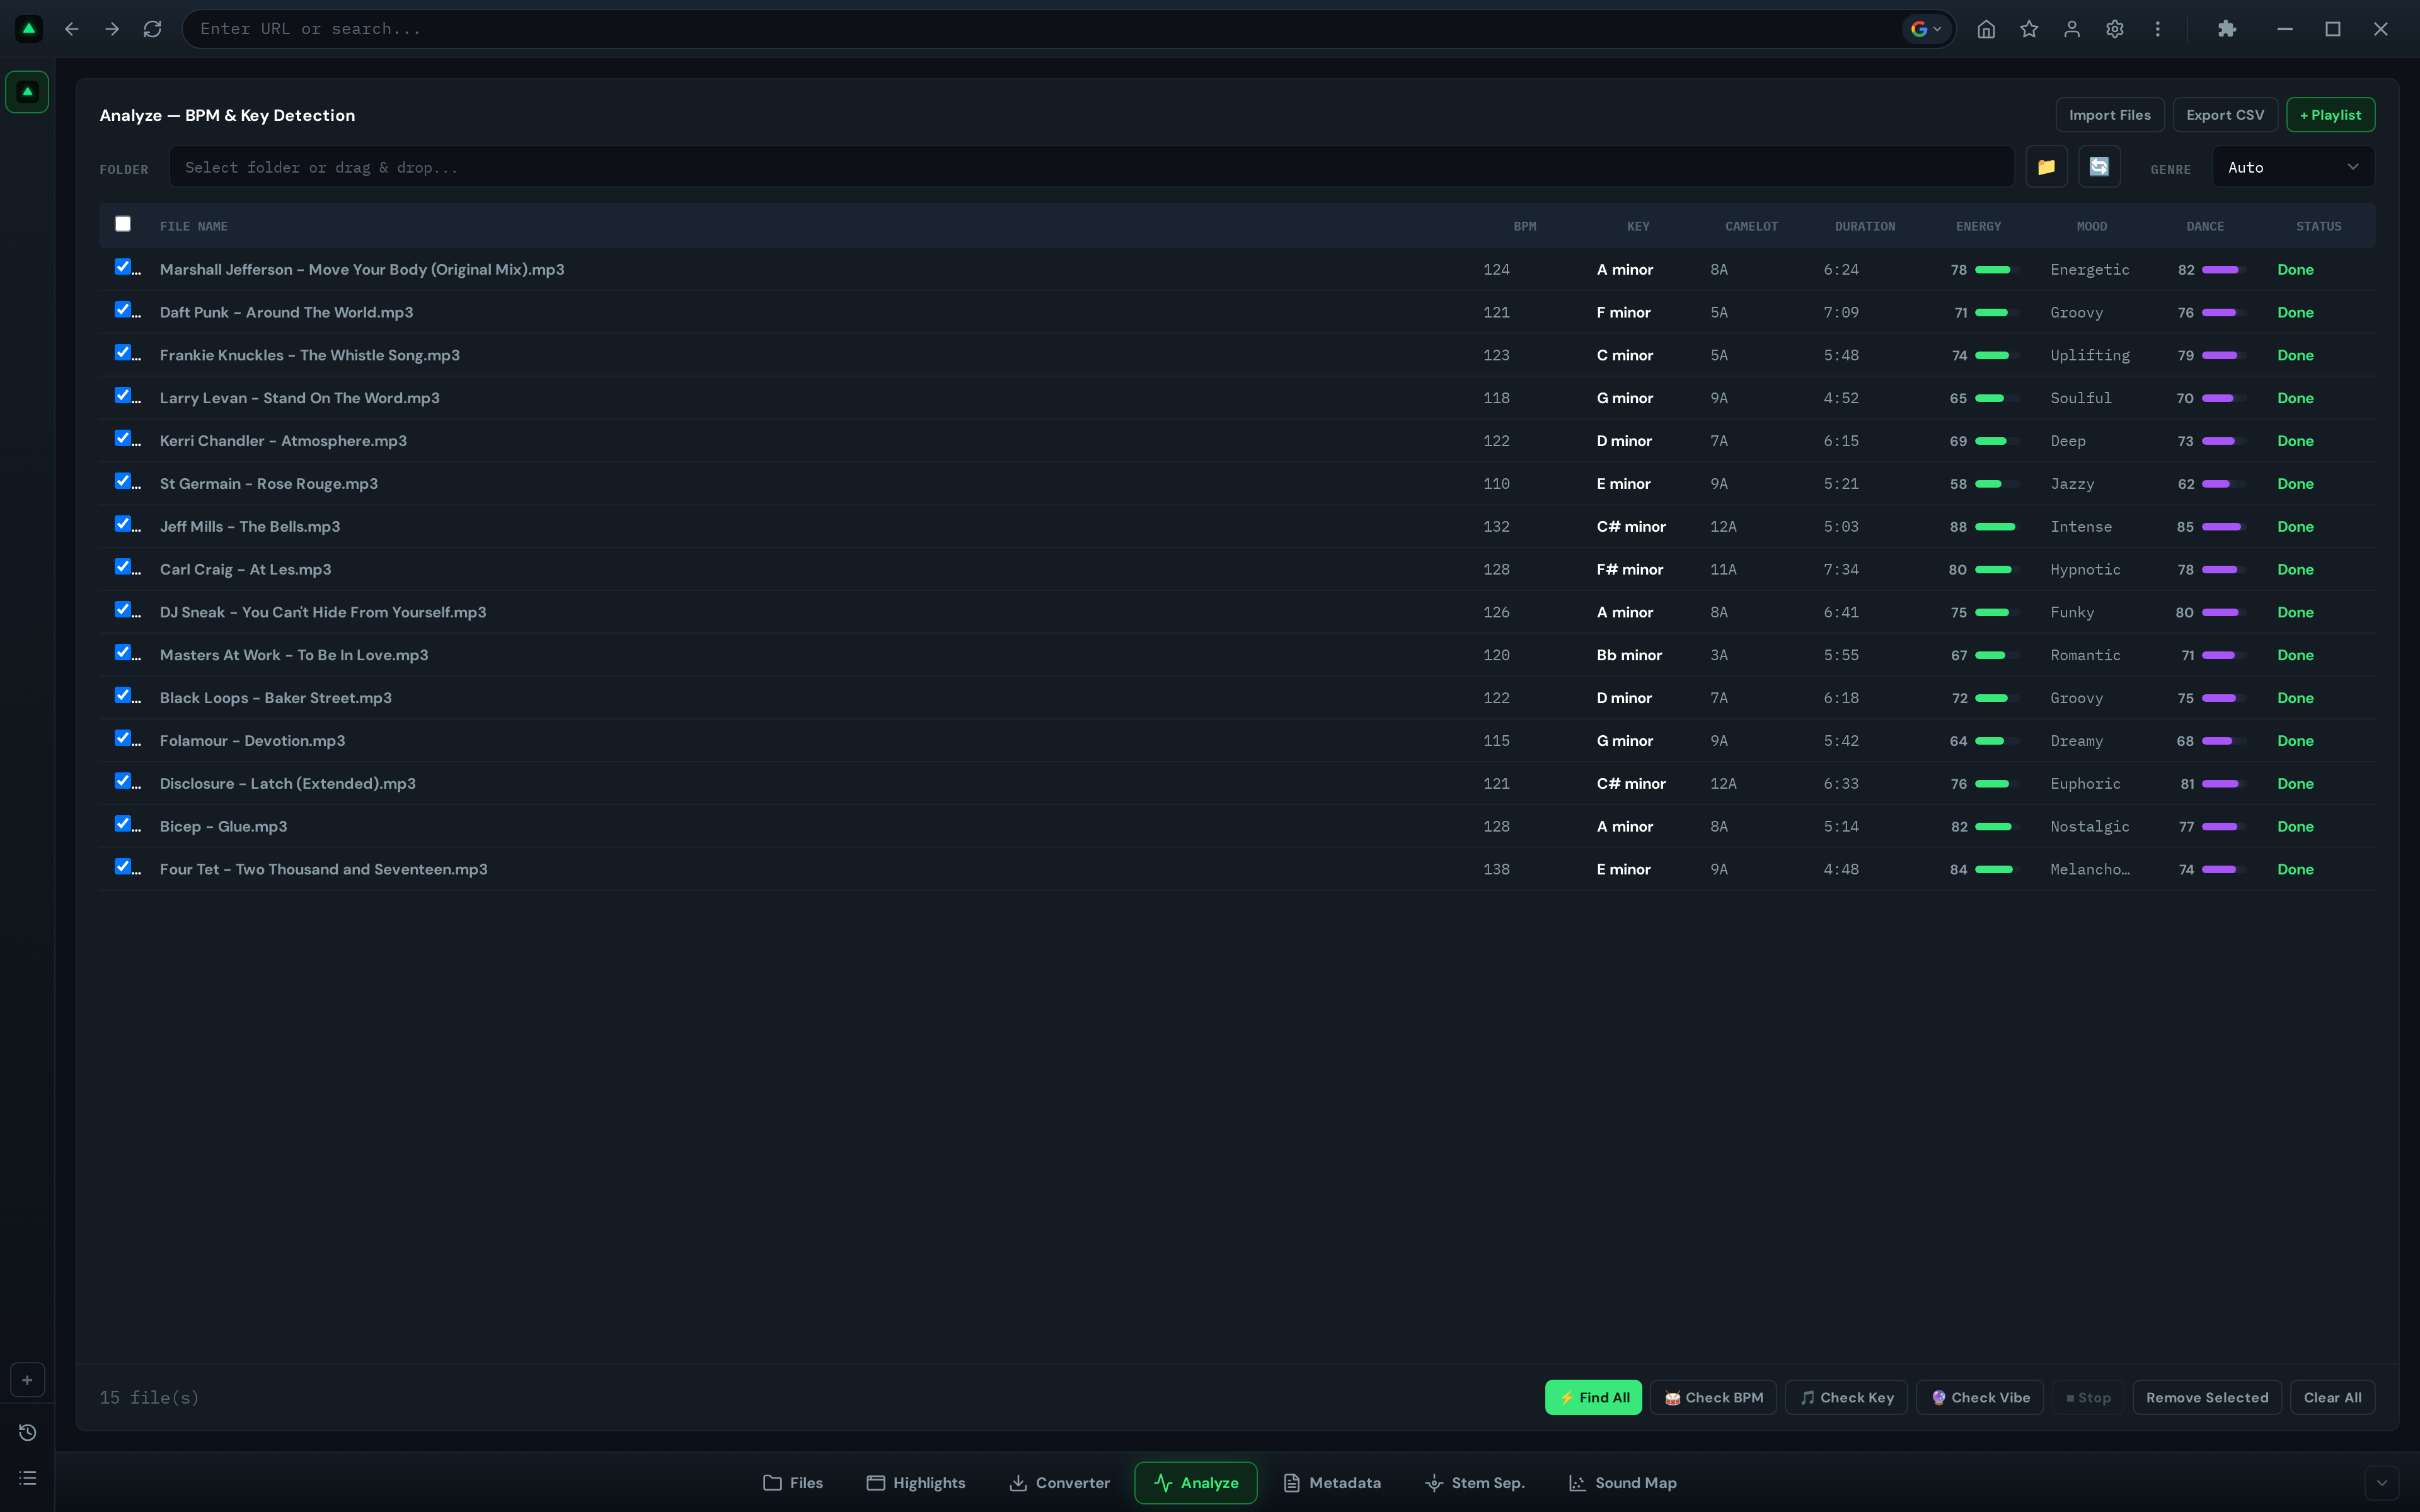
Task: Refresh the folder with the reload icon
Action: click(2099, 167)
